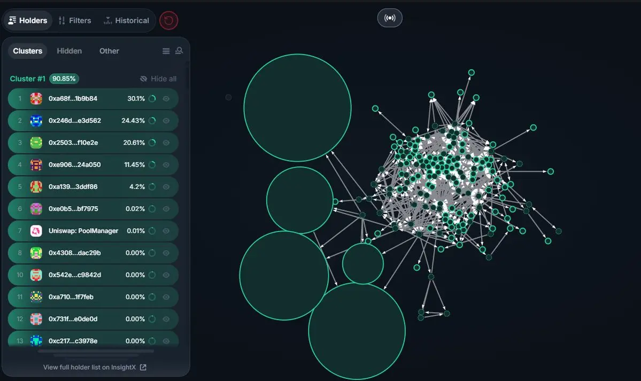
Task: Open the list view menu icon
Action: [166, 51]
